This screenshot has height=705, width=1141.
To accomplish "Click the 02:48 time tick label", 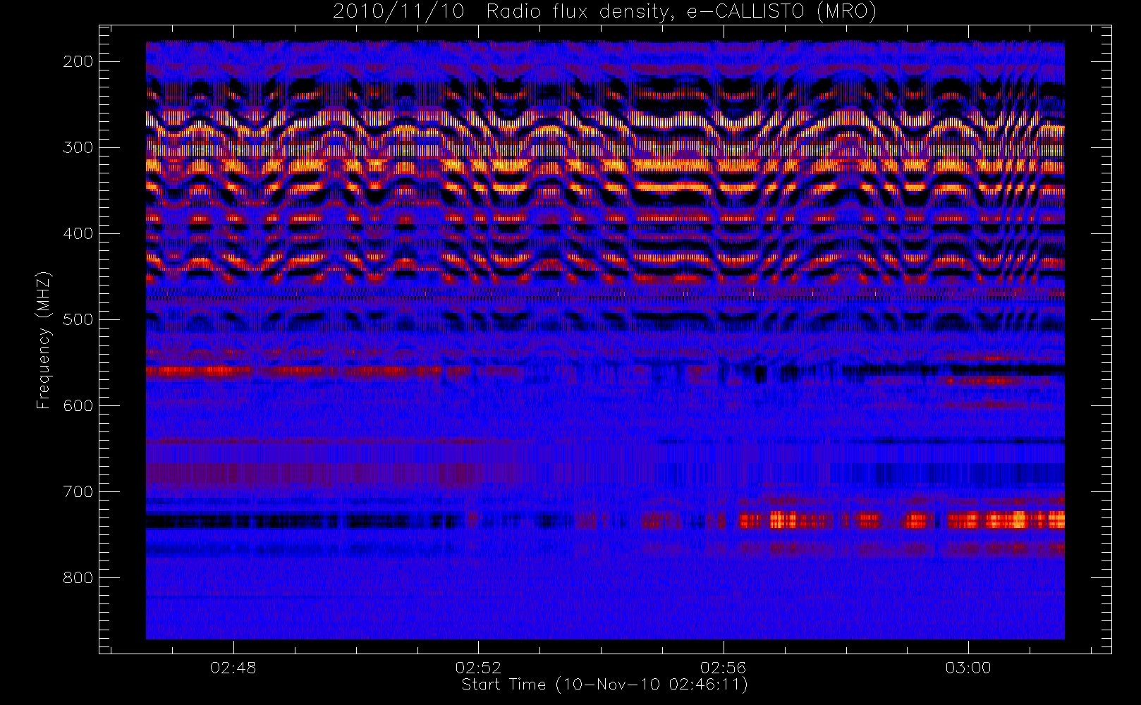I will (233, 667).
